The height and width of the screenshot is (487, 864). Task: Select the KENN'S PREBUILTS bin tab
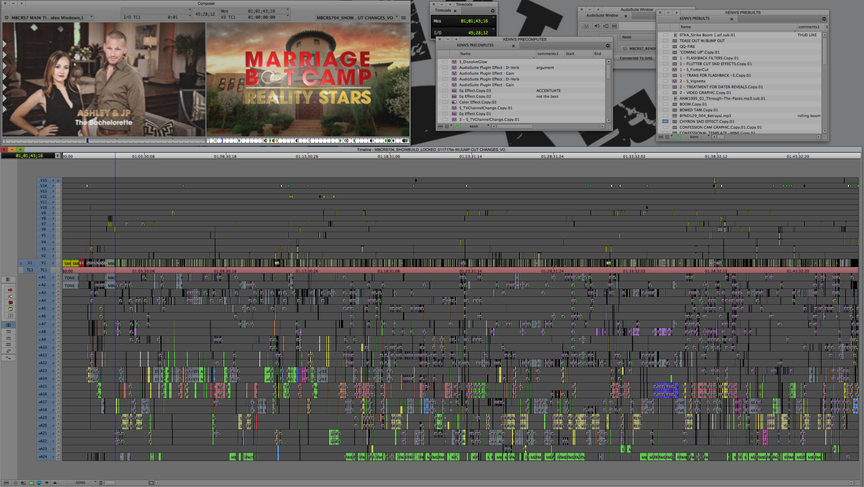click(697, 18)
